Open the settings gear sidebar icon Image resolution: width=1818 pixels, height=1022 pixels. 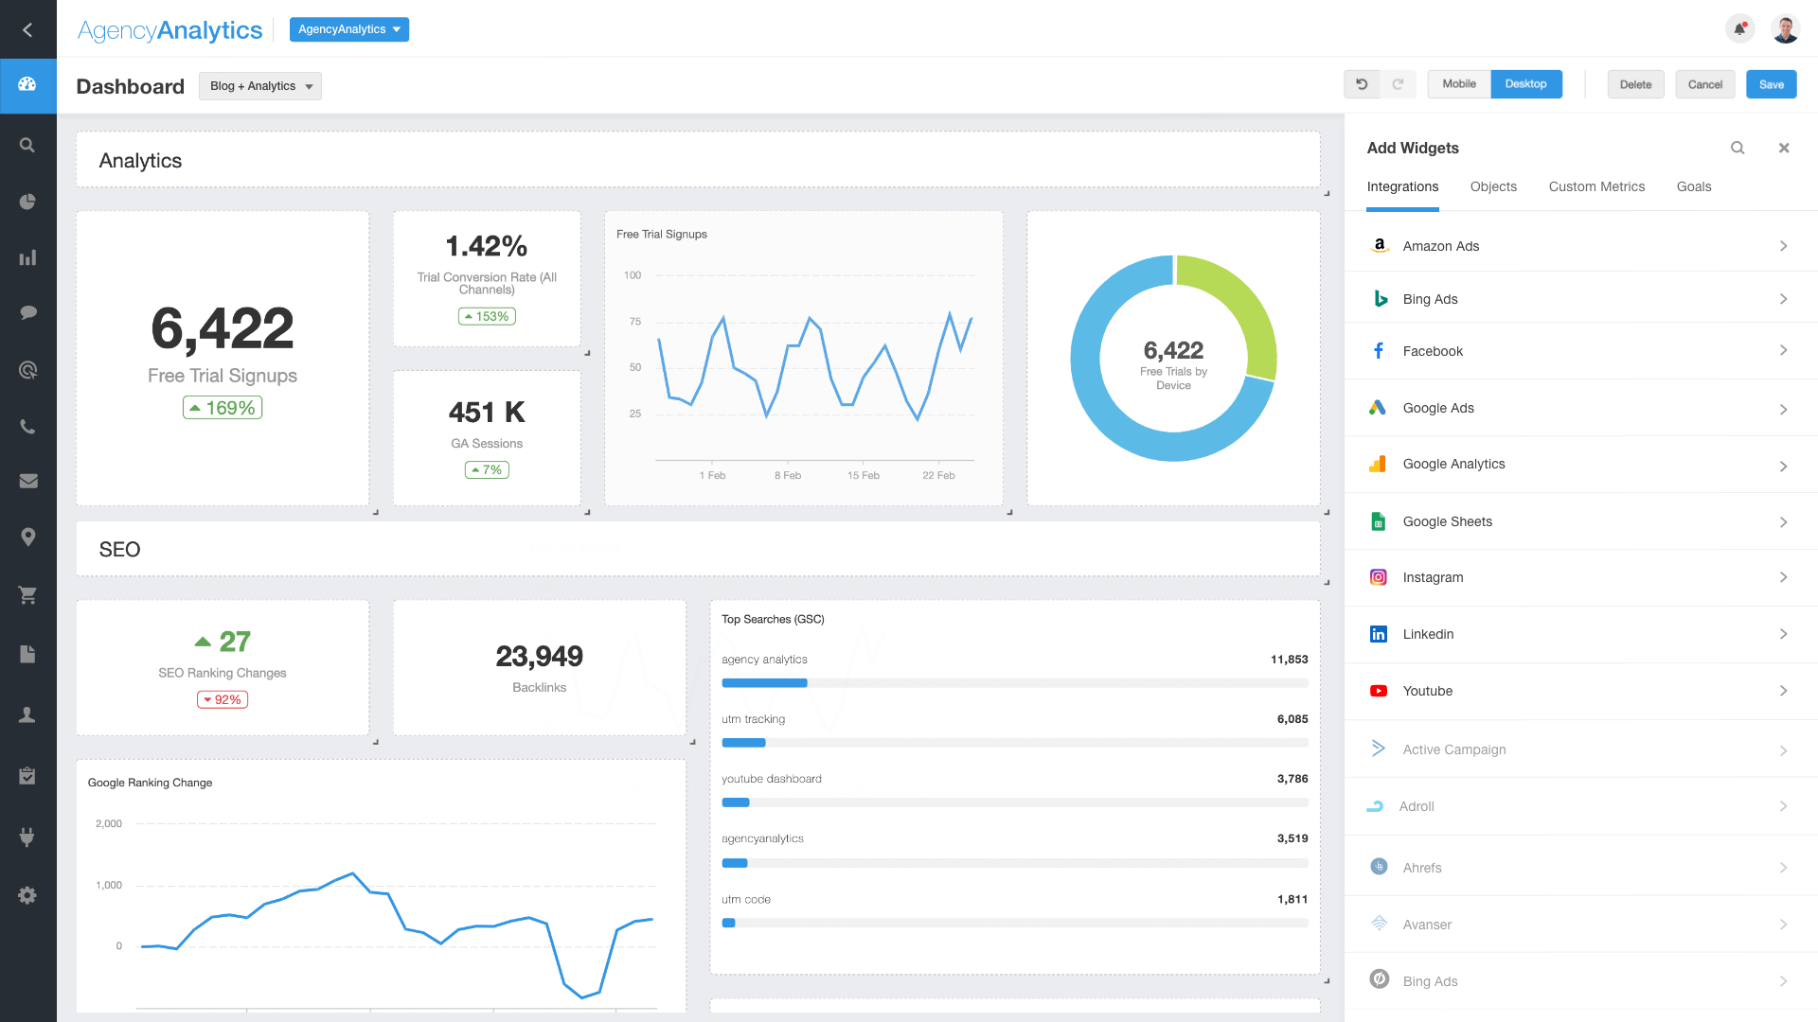point(27,895)
